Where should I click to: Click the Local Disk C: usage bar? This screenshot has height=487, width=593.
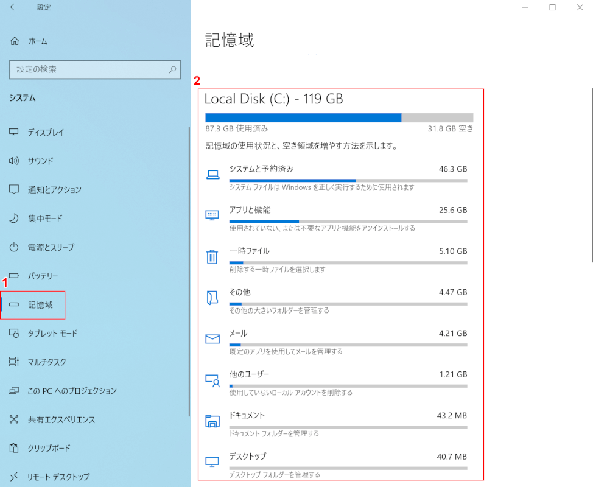pyautogui.click(x=339, y=118)
